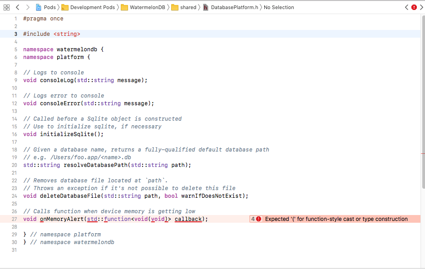Click the '// Logs error to console' comment
Viewport: 425px width, 269px height.
(x=64, y=96)
